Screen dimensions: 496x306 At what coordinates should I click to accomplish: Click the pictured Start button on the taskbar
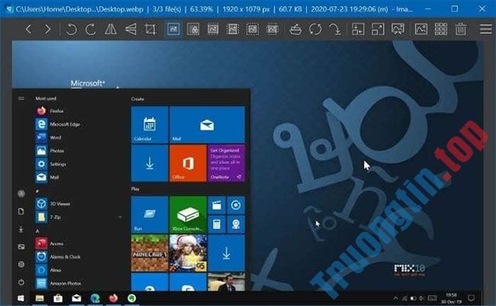coord(21,298)
